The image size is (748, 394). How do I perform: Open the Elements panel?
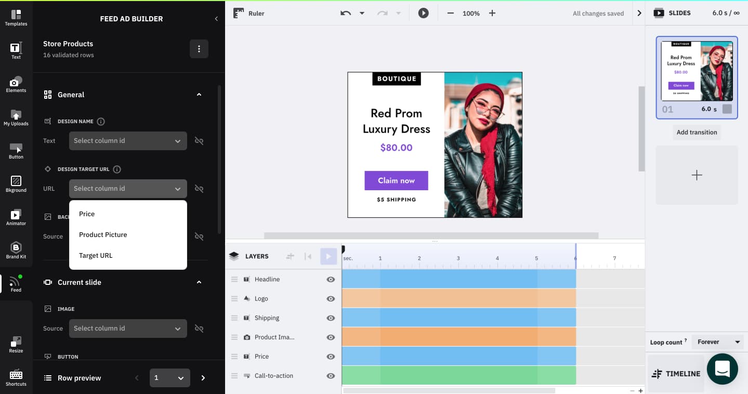click(x=16, y=83)
